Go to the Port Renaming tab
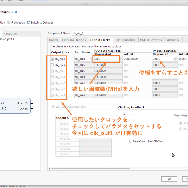The height and width of the screenshot is (188, 188). pyautogui.click(x=125, y=40)
